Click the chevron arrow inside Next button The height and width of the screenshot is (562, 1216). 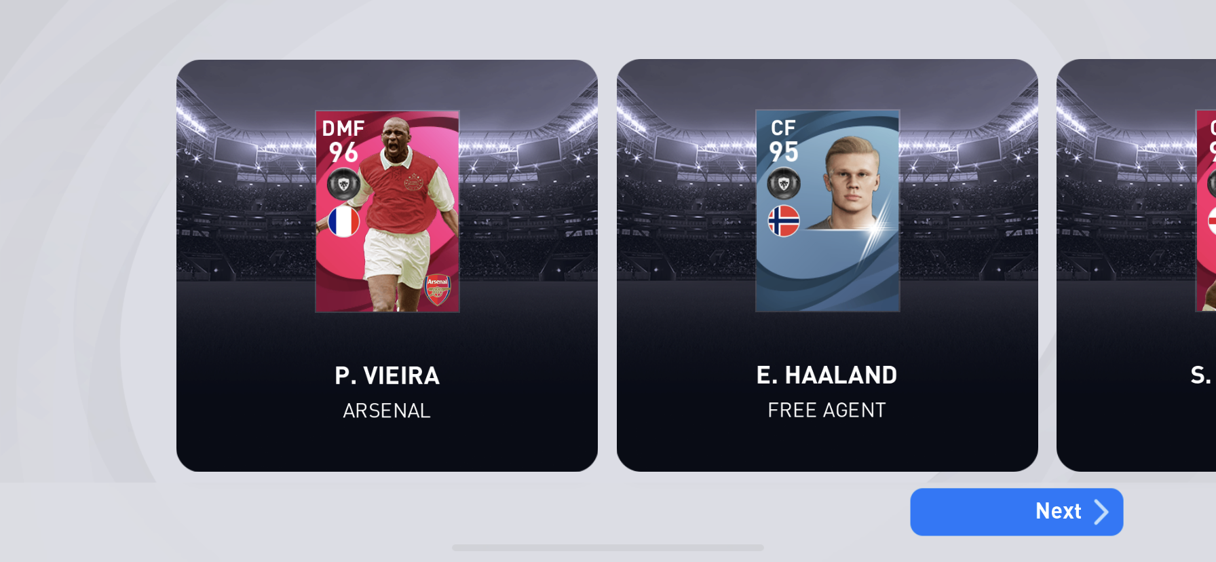[x=1101, y=512]
